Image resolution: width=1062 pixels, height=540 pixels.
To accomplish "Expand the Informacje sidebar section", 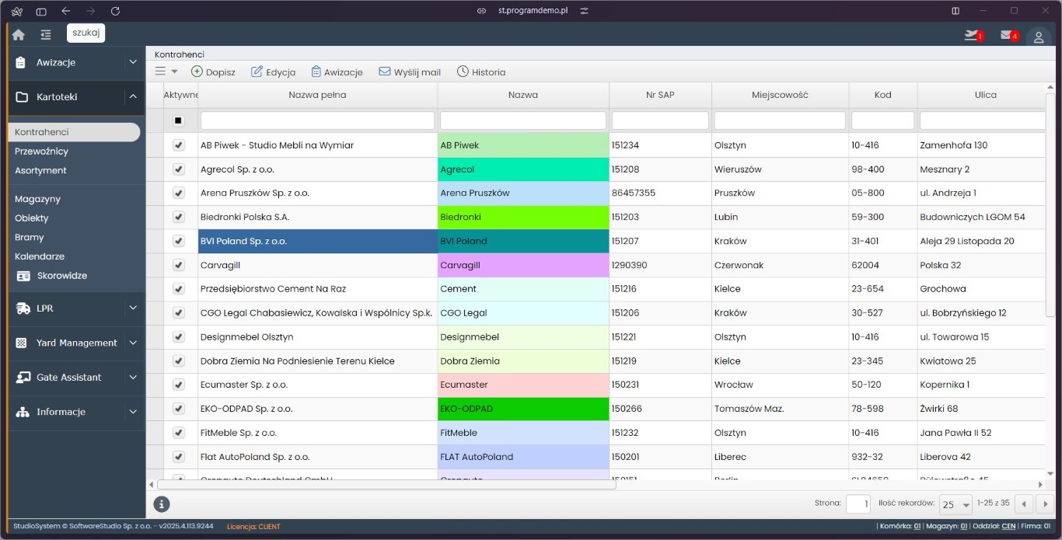I will tap(133, 412).
